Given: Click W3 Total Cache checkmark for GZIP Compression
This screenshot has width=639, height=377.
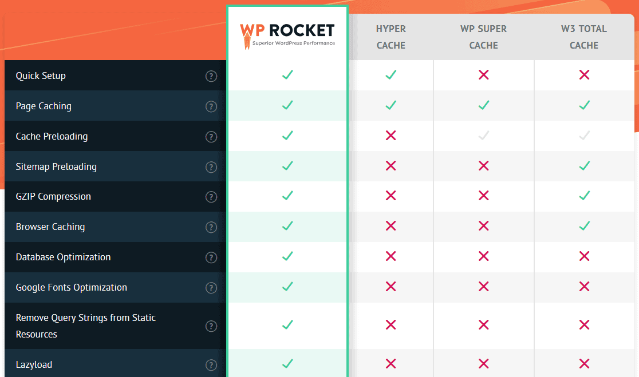Looking at the screenshot, I should 585,196.
